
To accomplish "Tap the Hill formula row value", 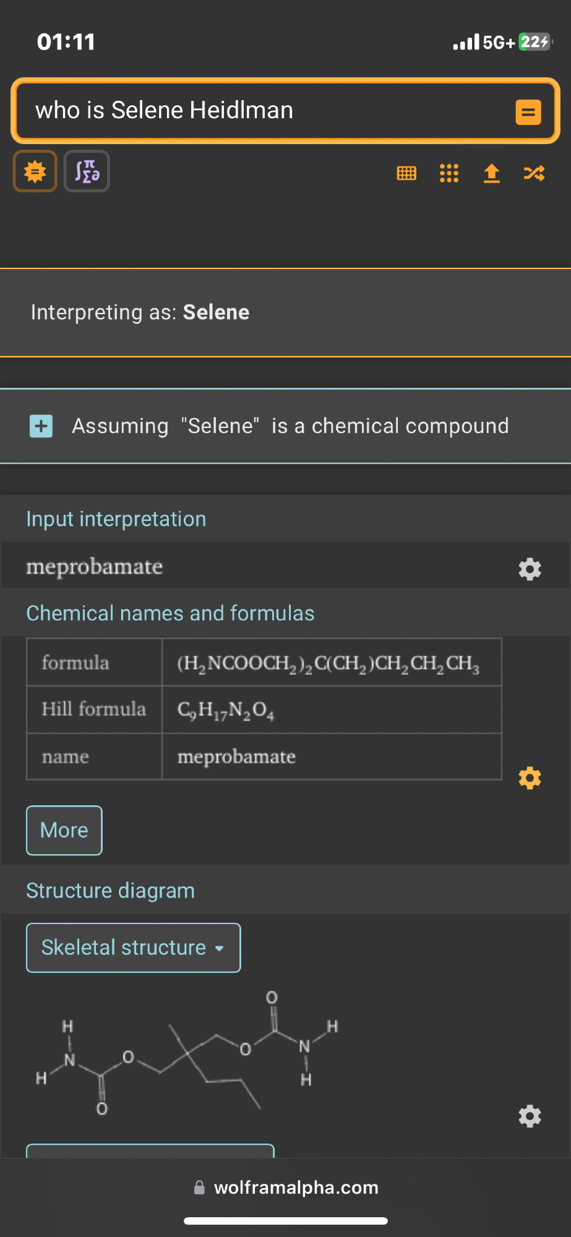I will pyautogui.click(x=226, y=709).
